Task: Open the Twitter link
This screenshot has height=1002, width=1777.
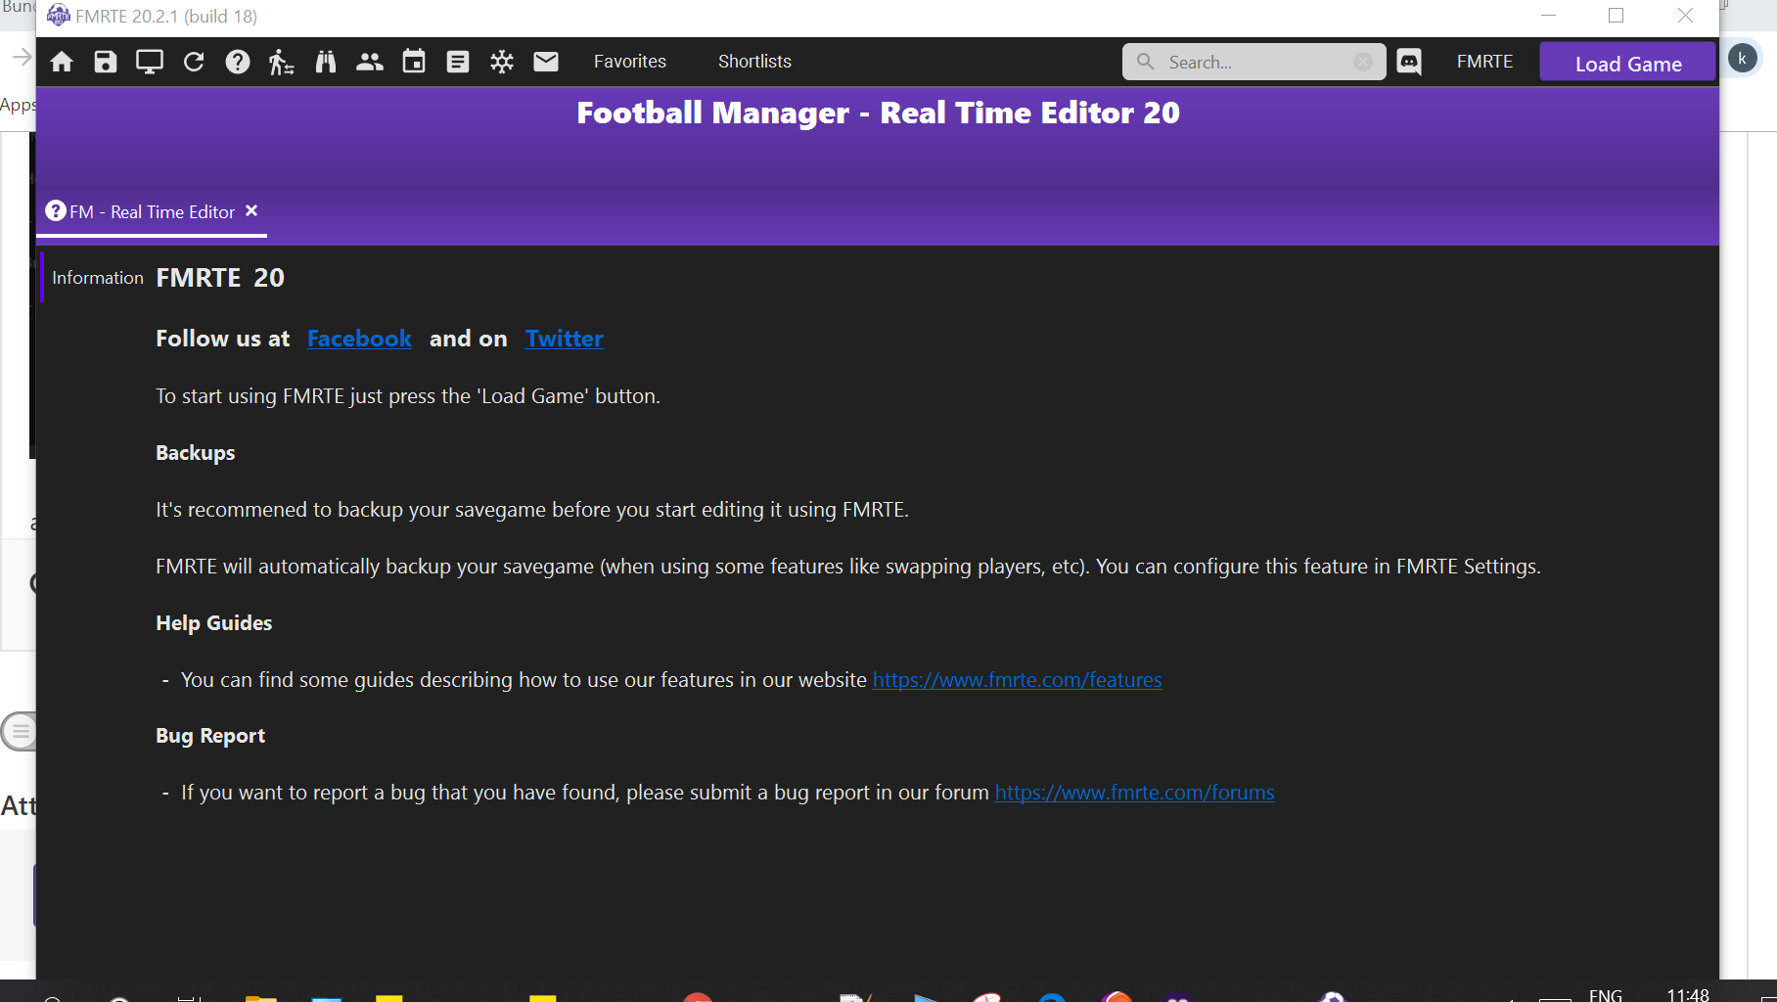Action: point(565,339)
